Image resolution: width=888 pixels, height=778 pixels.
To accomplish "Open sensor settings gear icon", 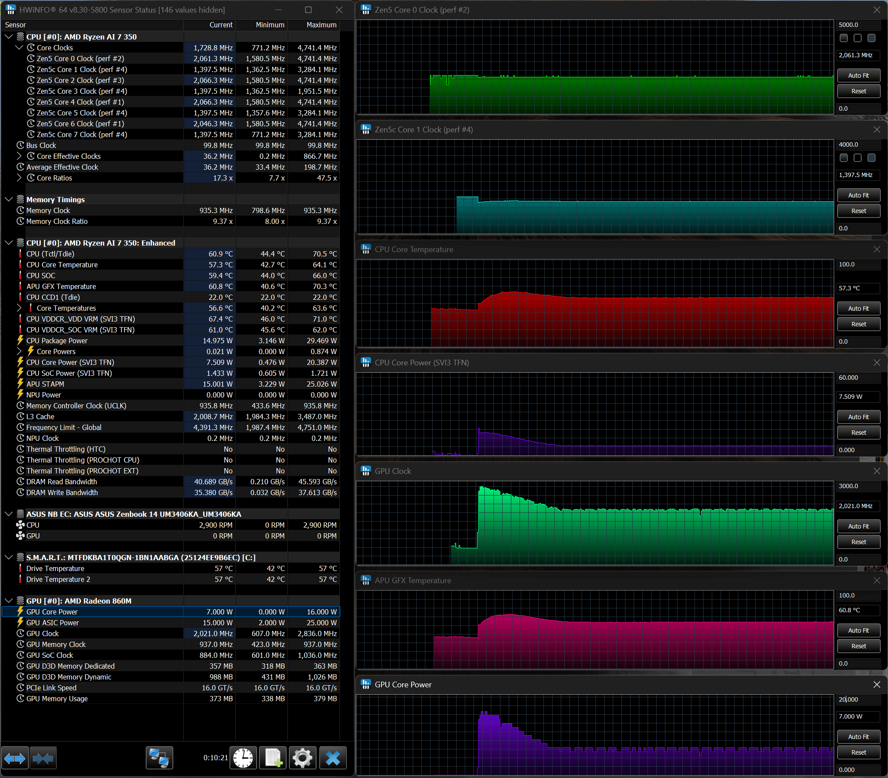I will pos(303,758).
